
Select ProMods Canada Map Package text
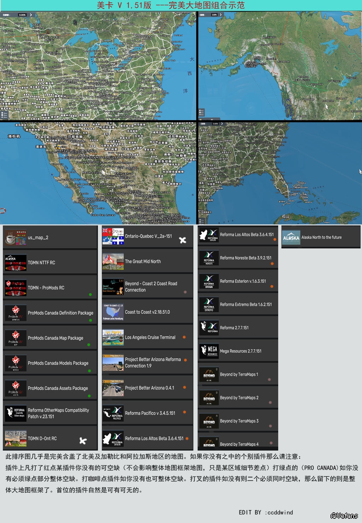(56, 338)
